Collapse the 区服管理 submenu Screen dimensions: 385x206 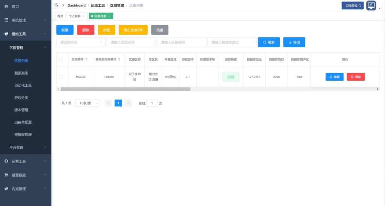[x=26, y=48]
